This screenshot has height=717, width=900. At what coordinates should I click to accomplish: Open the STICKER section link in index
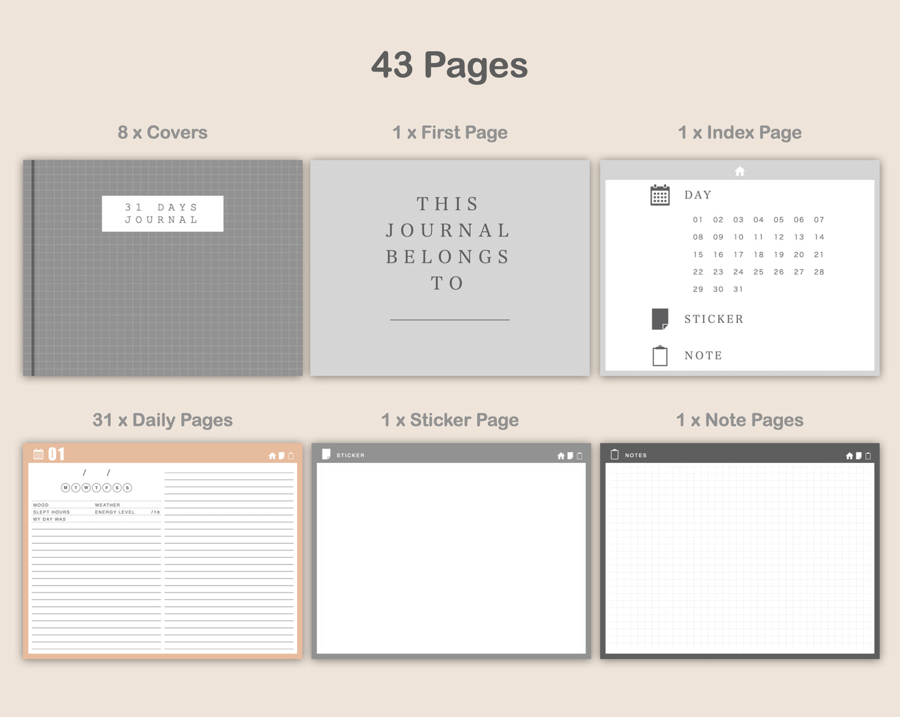click(713, 319)
